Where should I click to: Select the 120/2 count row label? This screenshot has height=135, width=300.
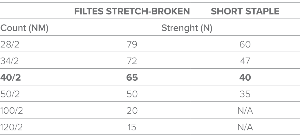[12, 127]
